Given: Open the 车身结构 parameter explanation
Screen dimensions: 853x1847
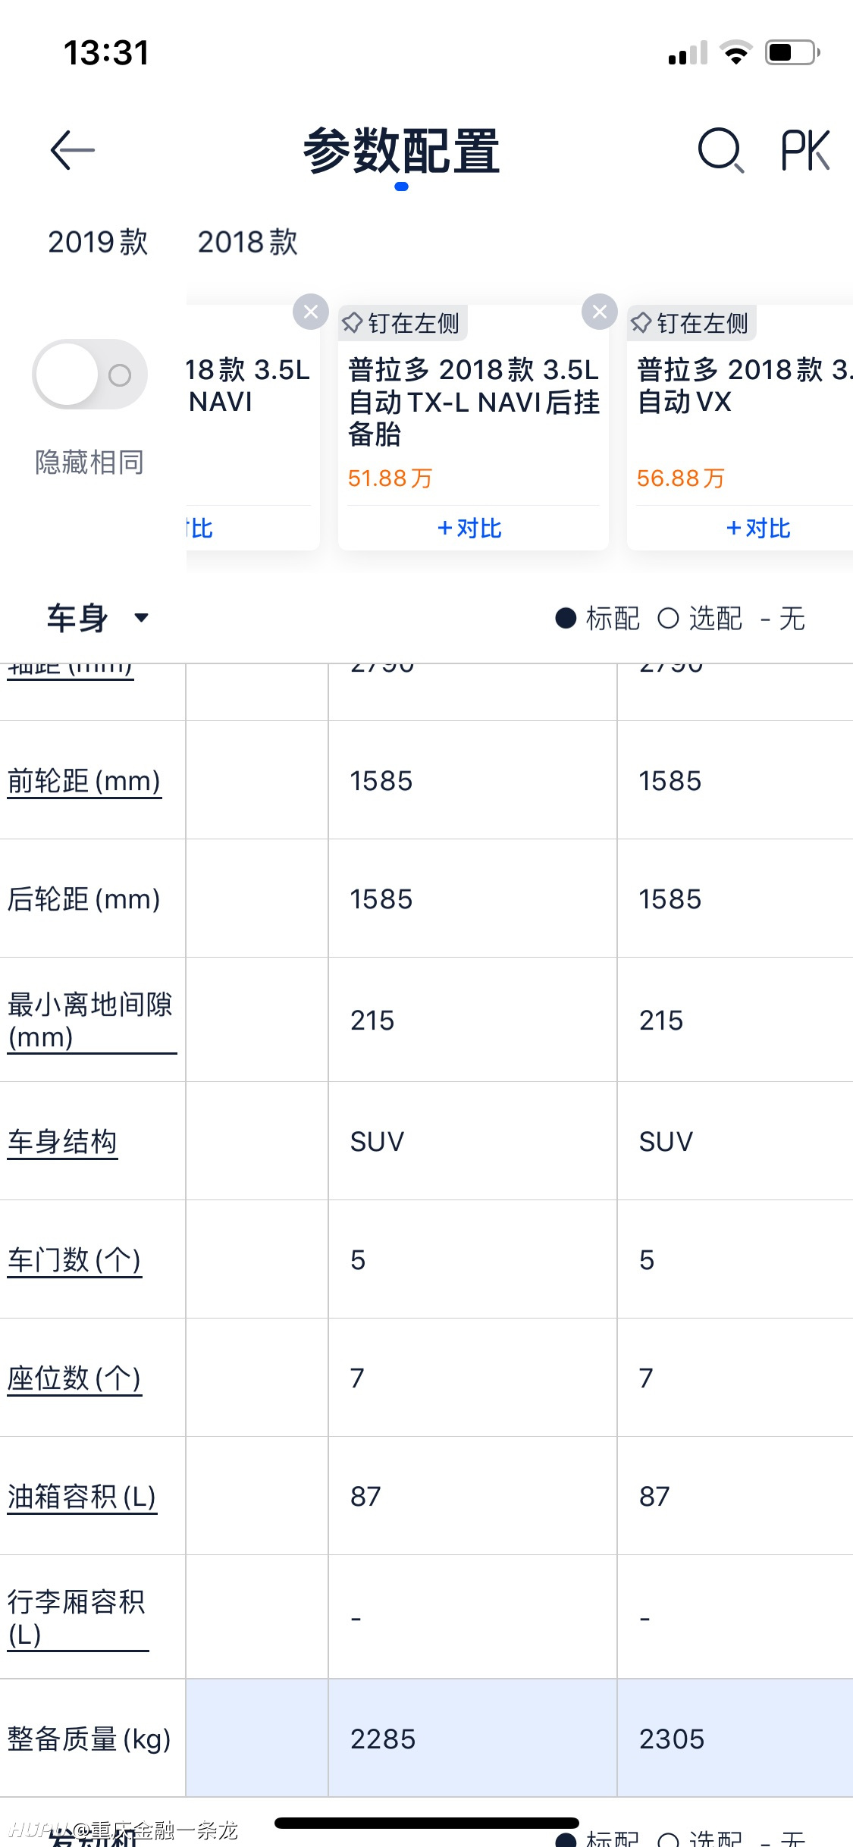Looking at the screenshot, I should point(62,1142).
